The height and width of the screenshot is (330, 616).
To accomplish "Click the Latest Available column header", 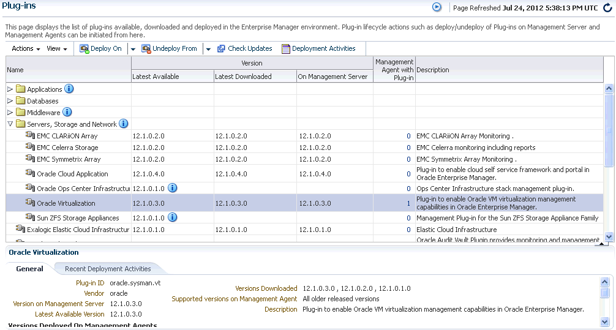I will click(173, 77).
